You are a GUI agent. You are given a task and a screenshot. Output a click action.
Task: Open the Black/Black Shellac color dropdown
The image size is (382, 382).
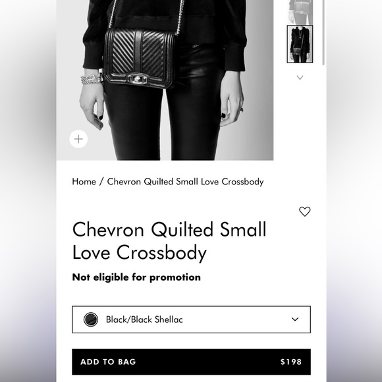click(191, 319)
